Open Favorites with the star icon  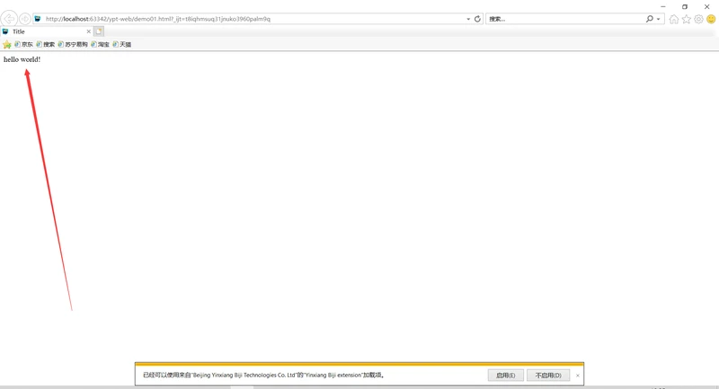click(x=686, y=19)
